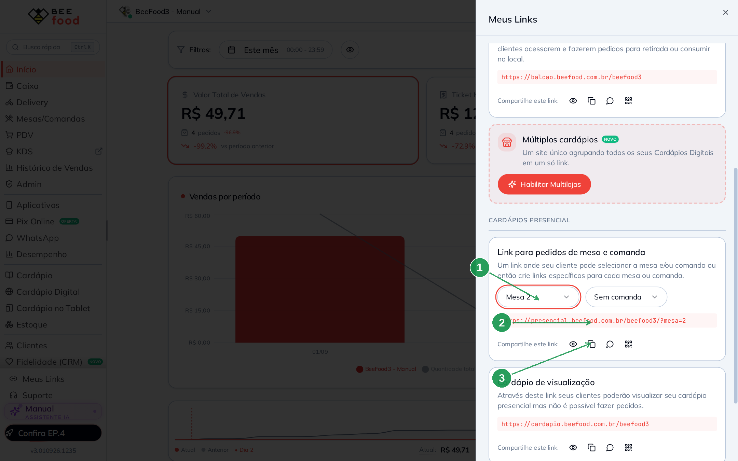Image resolution: width=738 pixels, height=461 pixels.
Task: Expand the BeeFood3 - Manual store selector
Action: [165, 12]
